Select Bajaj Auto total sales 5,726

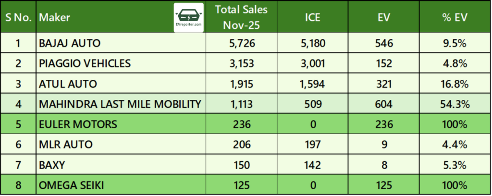(x=241, y=43)
